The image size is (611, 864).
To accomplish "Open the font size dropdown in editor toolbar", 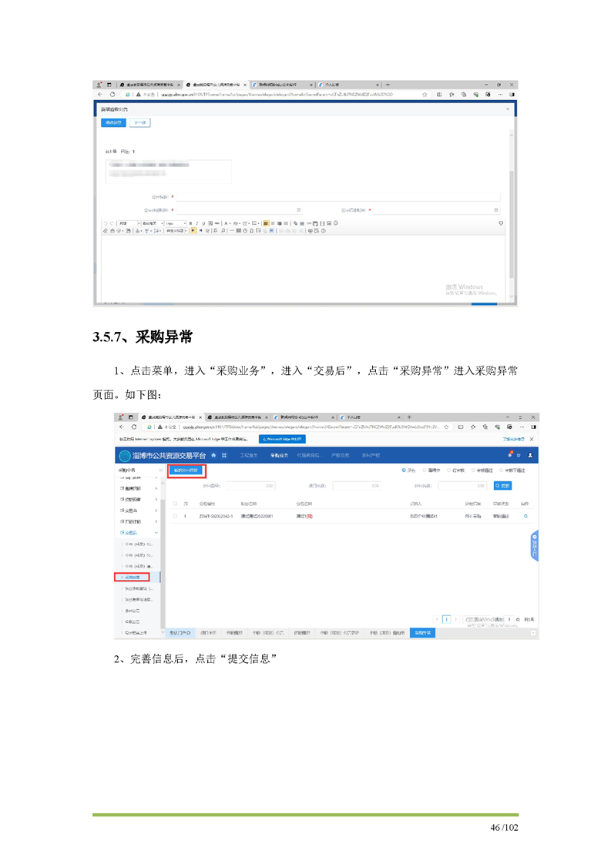I will coord(175,223).
